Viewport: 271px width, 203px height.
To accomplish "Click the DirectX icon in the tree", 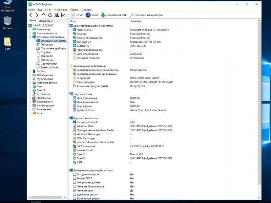I will [x=34, y=90].
